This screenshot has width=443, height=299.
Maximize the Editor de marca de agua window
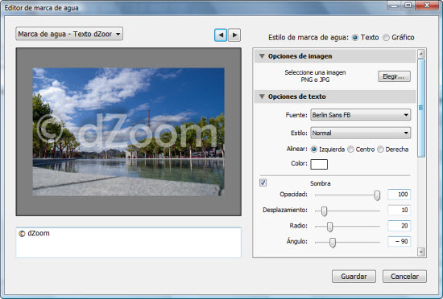408,6
